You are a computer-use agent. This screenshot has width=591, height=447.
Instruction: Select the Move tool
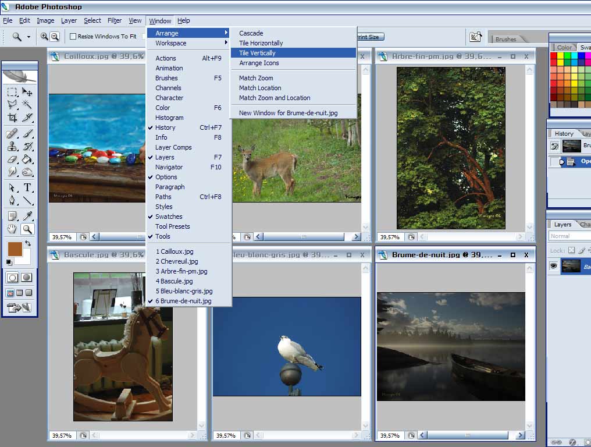click(27, 91)
